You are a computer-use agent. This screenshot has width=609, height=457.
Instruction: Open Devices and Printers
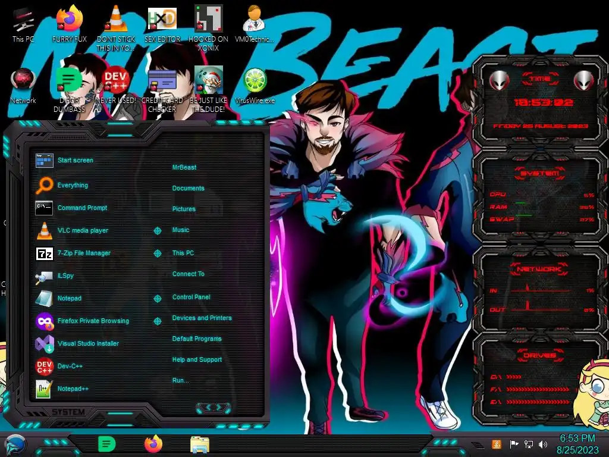tap(202, 318)
